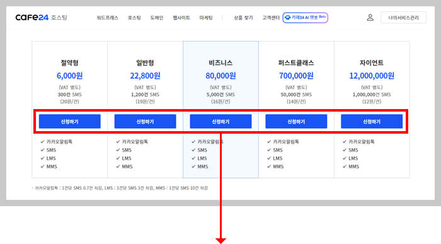The width and height of the screenshot is (441, 244).
Task: Open the 고객센터 link
Action: point(271,18)
